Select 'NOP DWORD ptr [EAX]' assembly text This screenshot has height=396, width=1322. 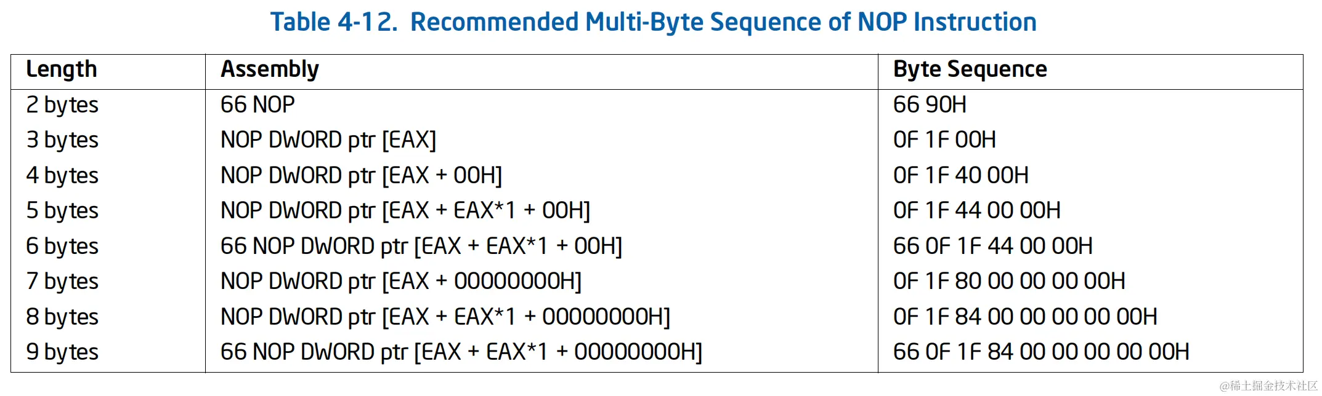pyautogui.click(x=328, y=140)
